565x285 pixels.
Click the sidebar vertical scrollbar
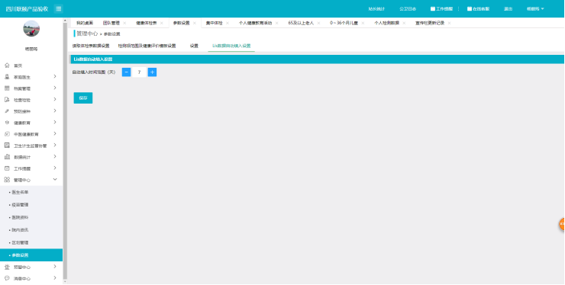point(65,151)
